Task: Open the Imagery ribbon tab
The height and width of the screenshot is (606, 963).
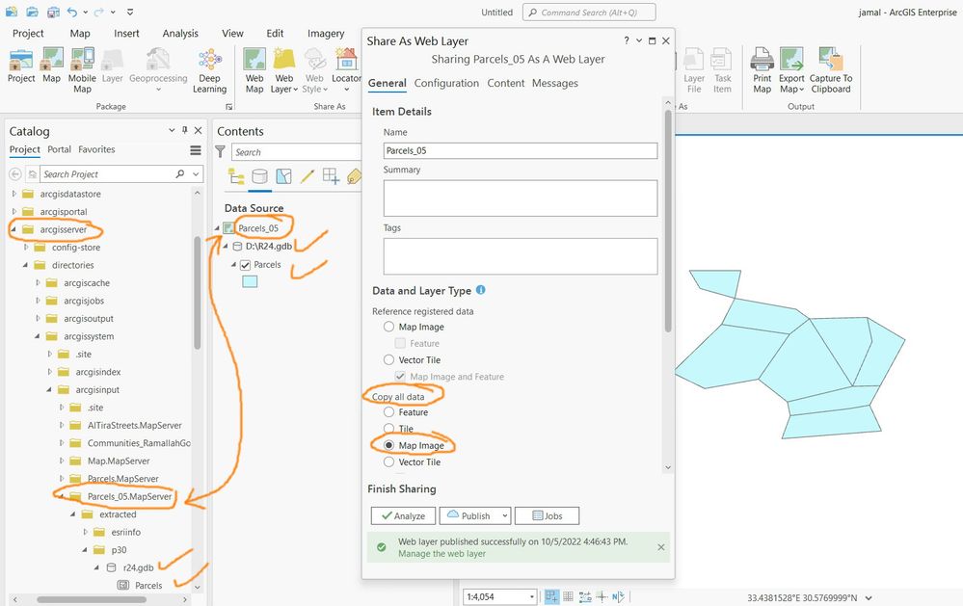Action: click(326, 34)
